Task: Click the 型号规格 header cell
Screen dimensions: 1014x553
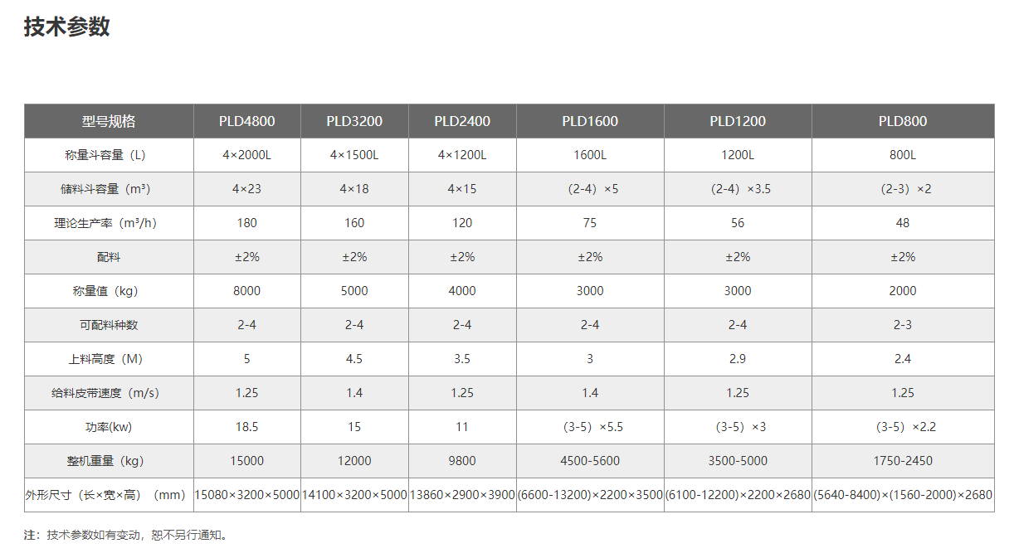Action: (x=109, y=121)
